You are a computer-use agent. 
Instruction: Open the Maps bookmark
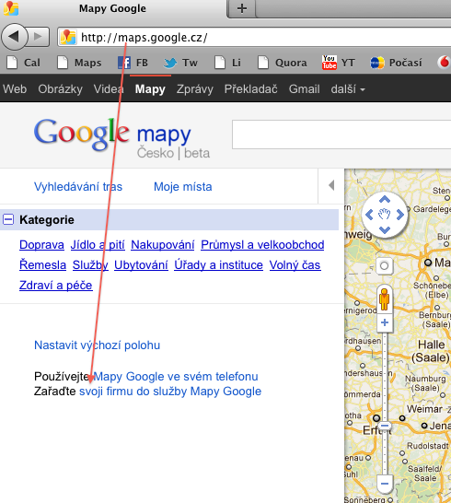point(79,63)
